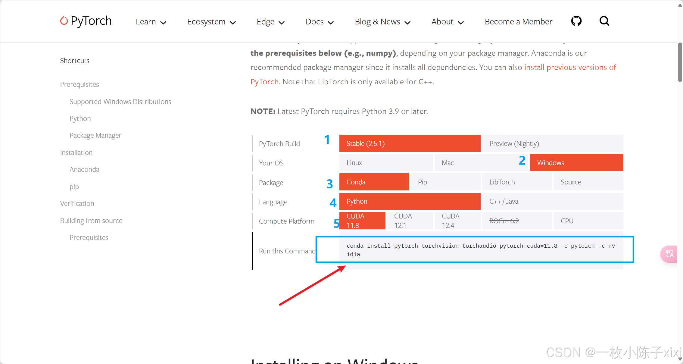Click the Become a Member link

click(518, 22)
